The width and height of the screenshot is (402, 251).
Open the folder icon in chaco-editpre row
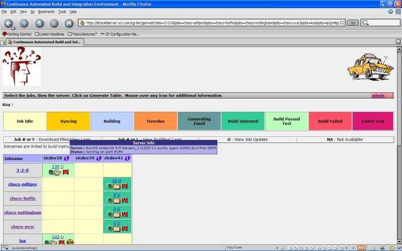(x=117, y=186)
